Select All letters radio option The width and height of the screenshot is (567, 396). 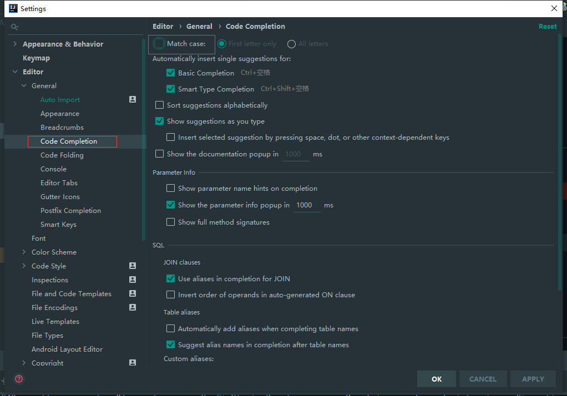click(x=291, y=44)
